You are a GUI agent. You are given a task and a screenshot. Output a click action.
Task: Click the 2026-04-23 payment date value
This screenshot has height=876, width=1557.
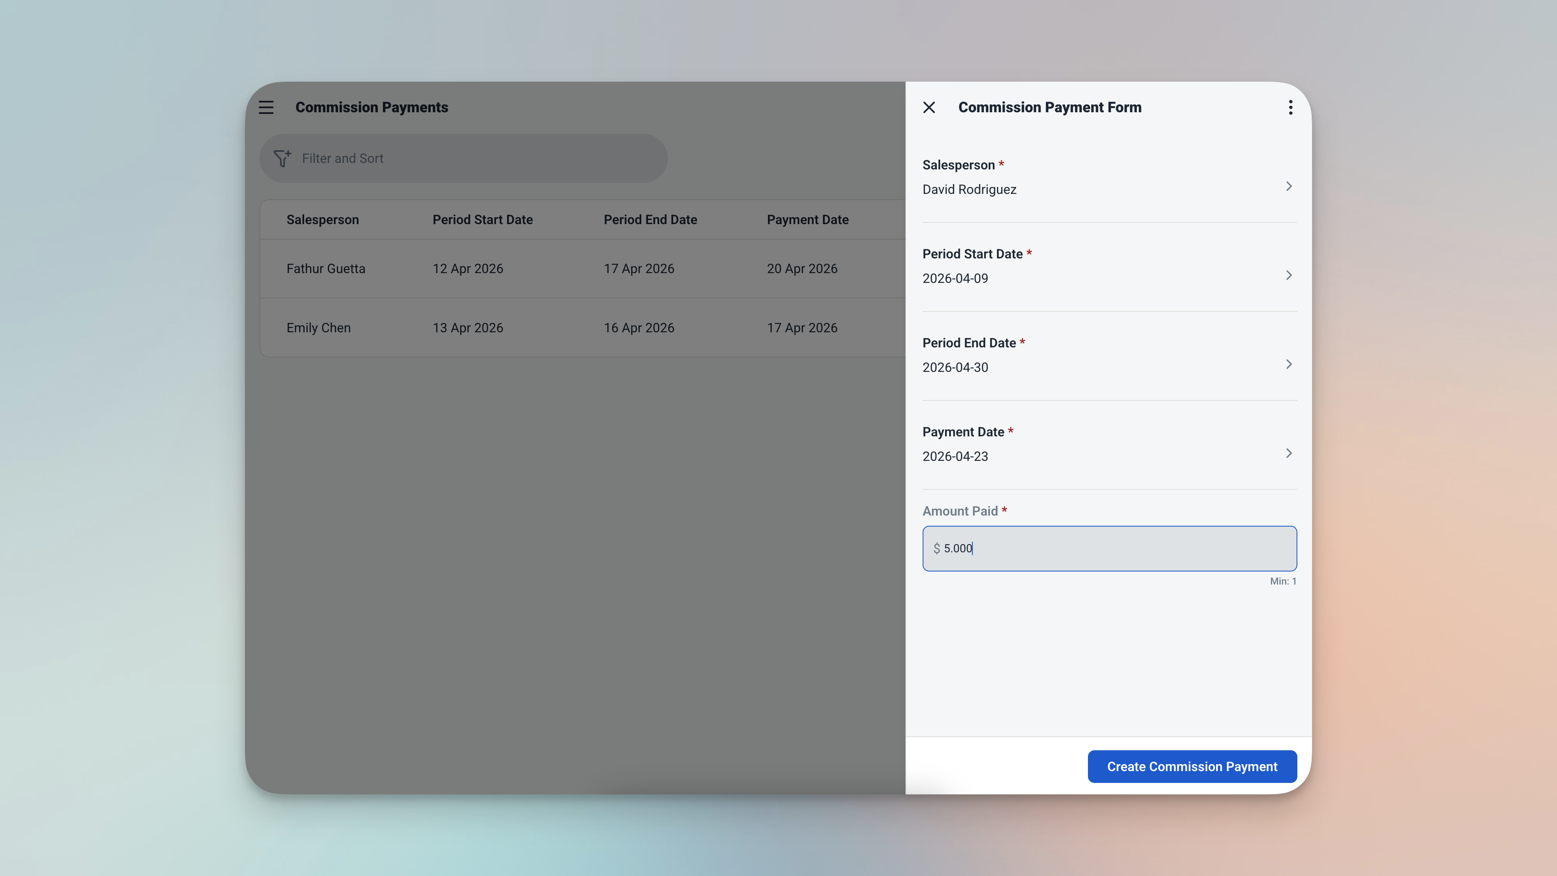955,456
